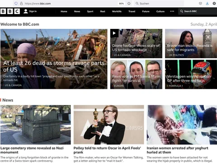The width and height of the screenshot is (217, 163).
Task: Click summary 'The women seem to have been attacked'
Action: click(179, 159)
